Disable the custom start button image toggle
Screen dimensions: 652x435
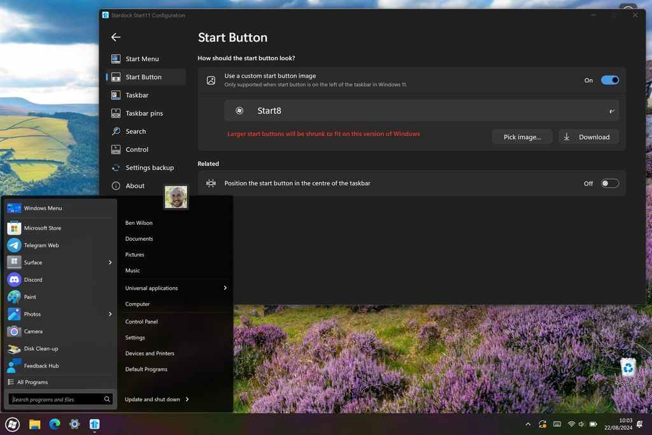[609, 80]
